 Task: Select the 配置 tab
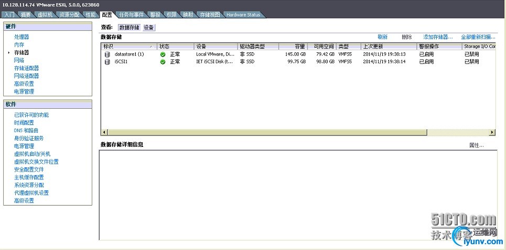click(x=107, y=15)
